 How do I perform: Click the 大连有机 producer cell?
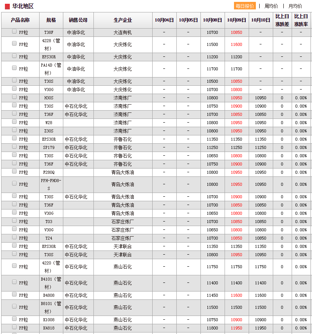(123, 33)
